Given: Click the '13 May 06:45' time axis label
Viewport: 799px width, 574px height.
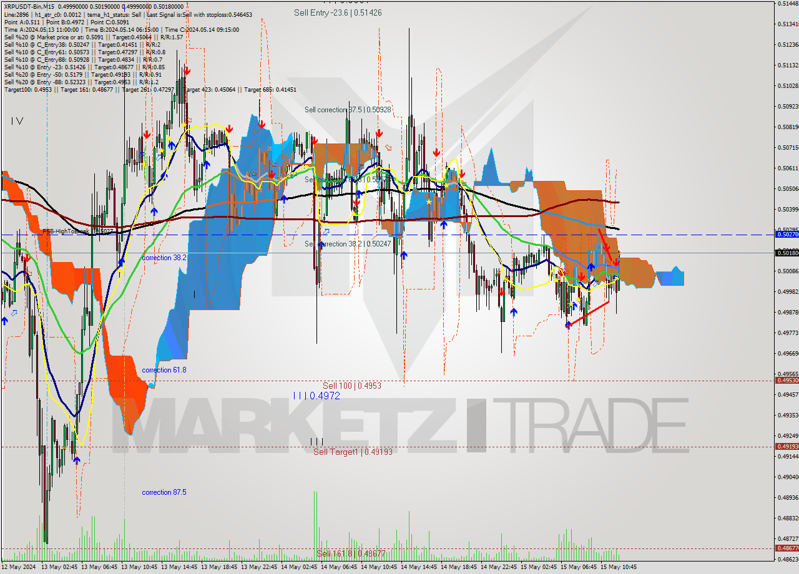Looking at the screenshot, I should (99, 567).
